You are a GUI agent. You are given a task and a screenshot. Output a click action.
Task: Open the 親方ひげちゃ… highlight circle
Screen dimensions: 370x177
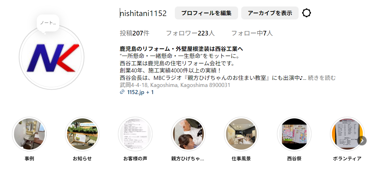pyautogui.click(x=188, y=134)
